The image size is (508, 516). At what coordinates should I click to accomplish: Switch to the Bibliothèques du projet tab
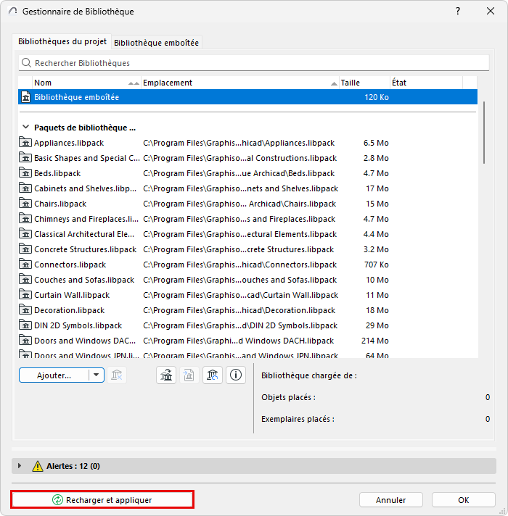click(x=62, y=41)
